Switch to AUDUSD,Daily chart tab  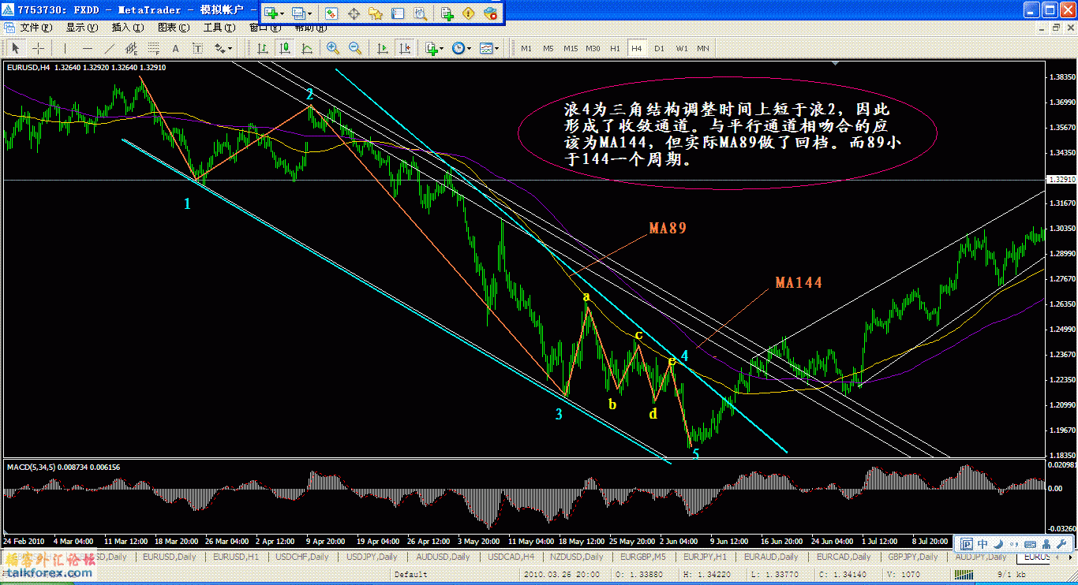coord(441,557)
